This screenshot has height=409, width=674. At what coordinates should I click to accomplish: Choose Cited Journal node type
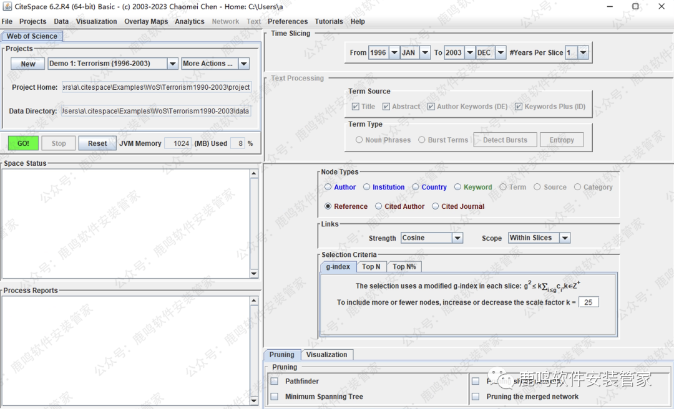[x=436, y=206]
